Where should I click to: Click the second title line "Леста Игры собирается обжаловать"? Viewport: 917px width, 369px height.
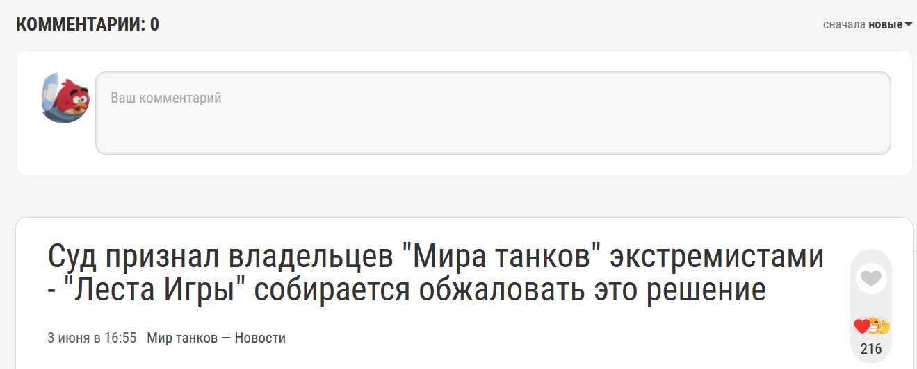407,290
